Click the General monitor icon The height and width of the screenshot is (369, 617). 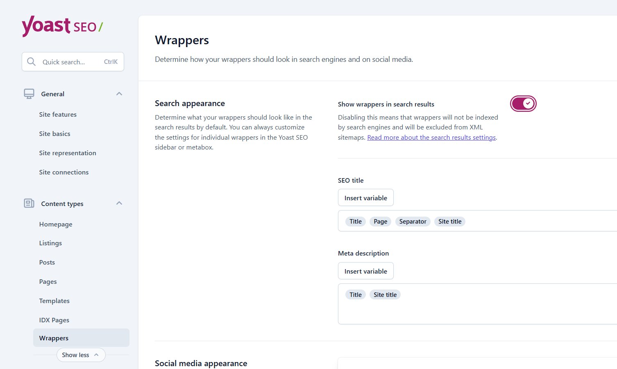click(x=29, y=94)
